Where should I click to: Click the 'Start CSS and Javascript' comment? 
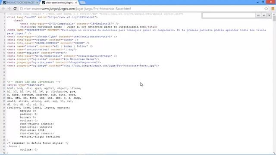pos(34,82)
